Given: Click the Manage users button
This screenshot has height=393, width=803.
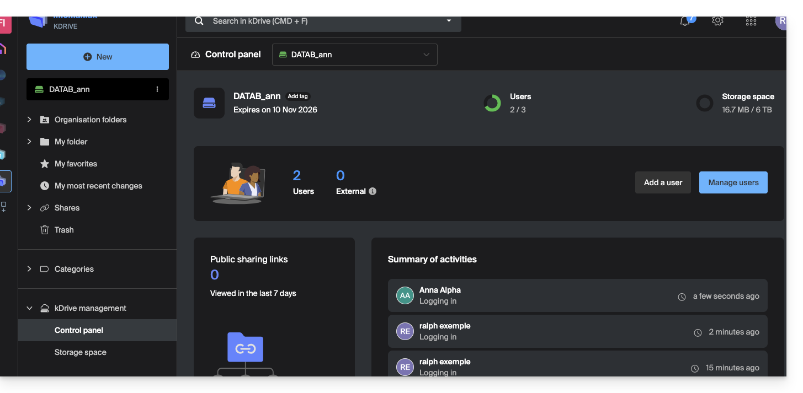Looking at the screenshot, I should (x=733, y=182).
